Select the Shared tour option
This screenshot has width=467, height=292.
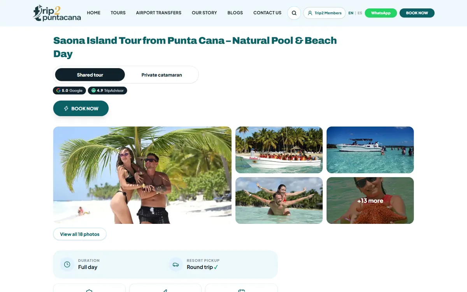click(90, 75)
